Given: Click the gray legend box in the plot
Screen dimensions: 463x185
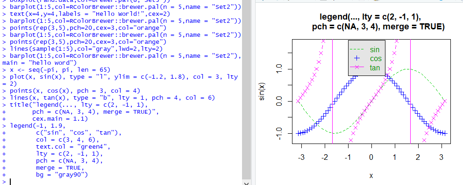Looking at the screenshot, I should point(366,58).
